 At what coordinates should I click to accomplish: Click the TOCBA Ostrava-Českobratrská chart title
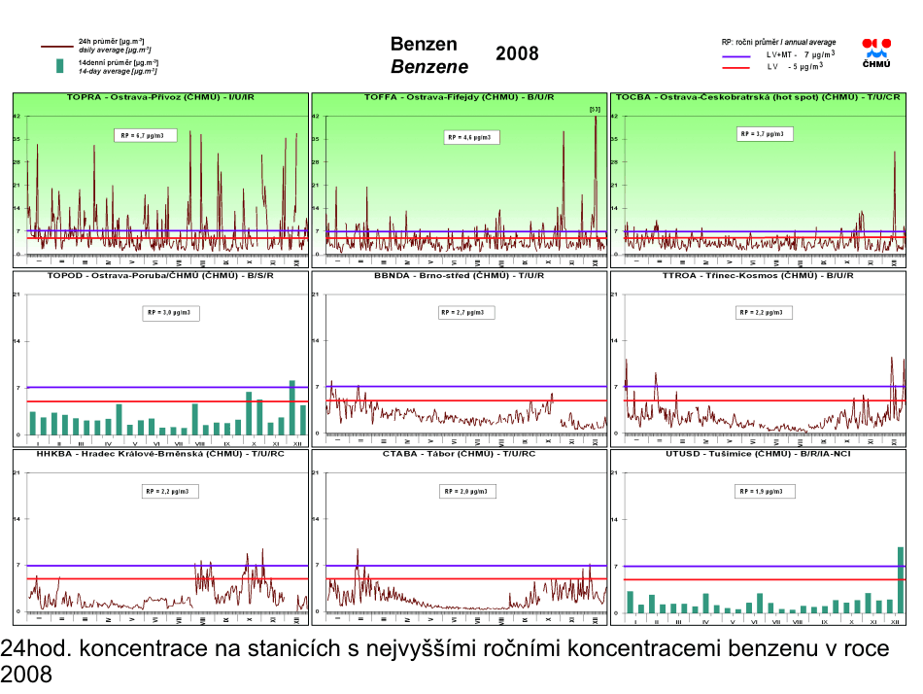[758, 98]
